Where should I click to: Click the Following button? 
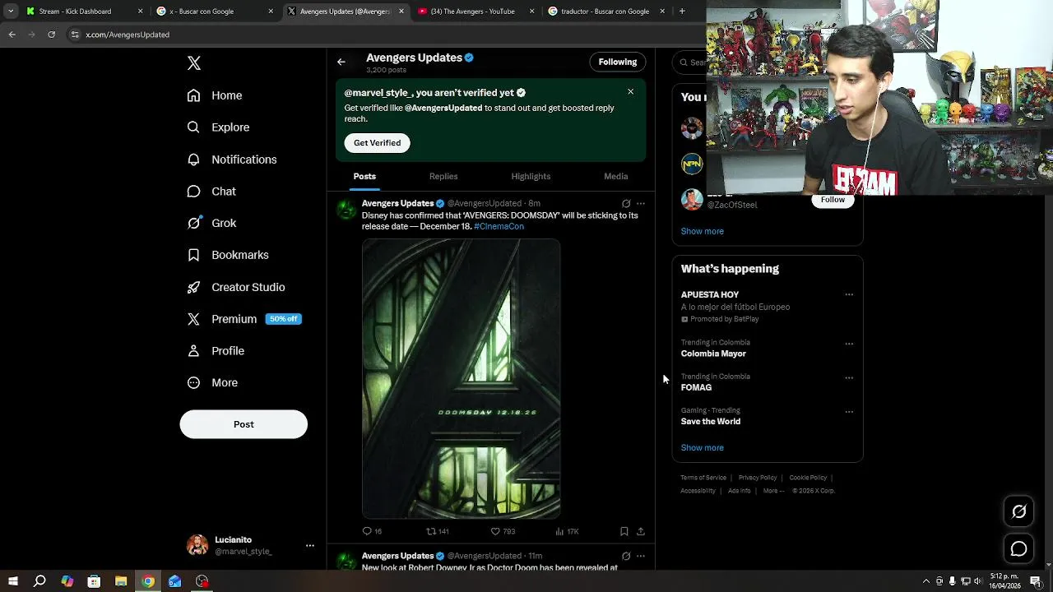[618, 62]
